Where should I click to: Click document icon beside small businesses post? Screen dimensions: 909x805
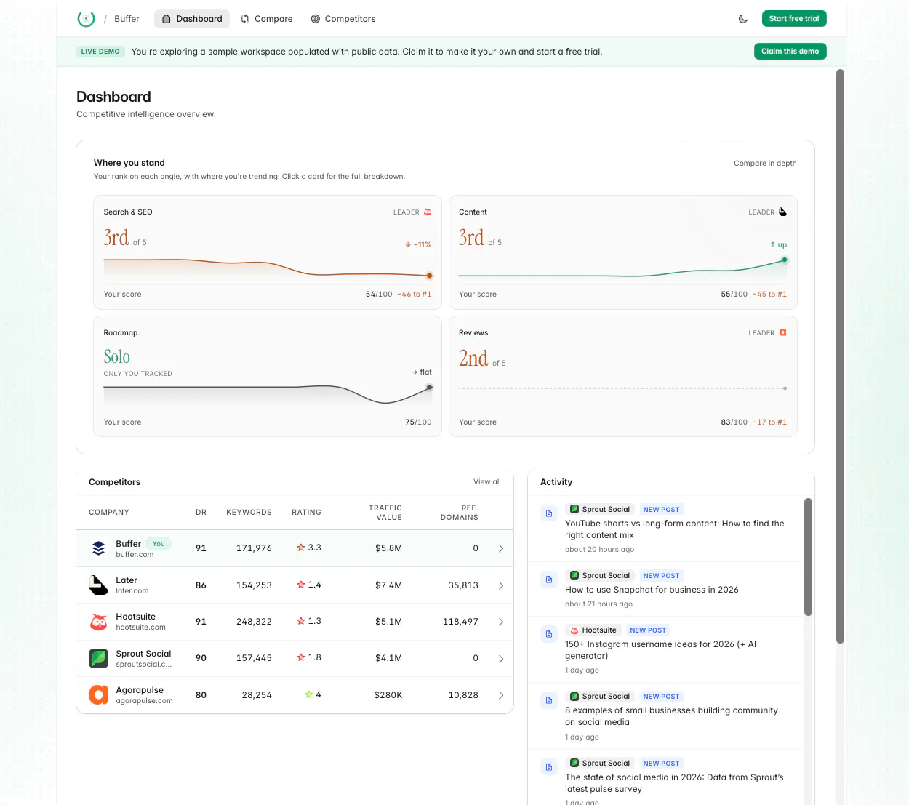(x=549, y=700)
